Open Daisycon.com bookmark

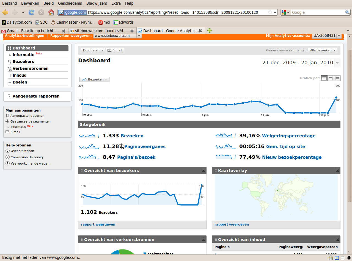[17, 22]
